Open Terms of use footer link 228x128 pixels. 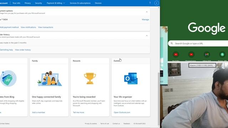pos(105,124)
